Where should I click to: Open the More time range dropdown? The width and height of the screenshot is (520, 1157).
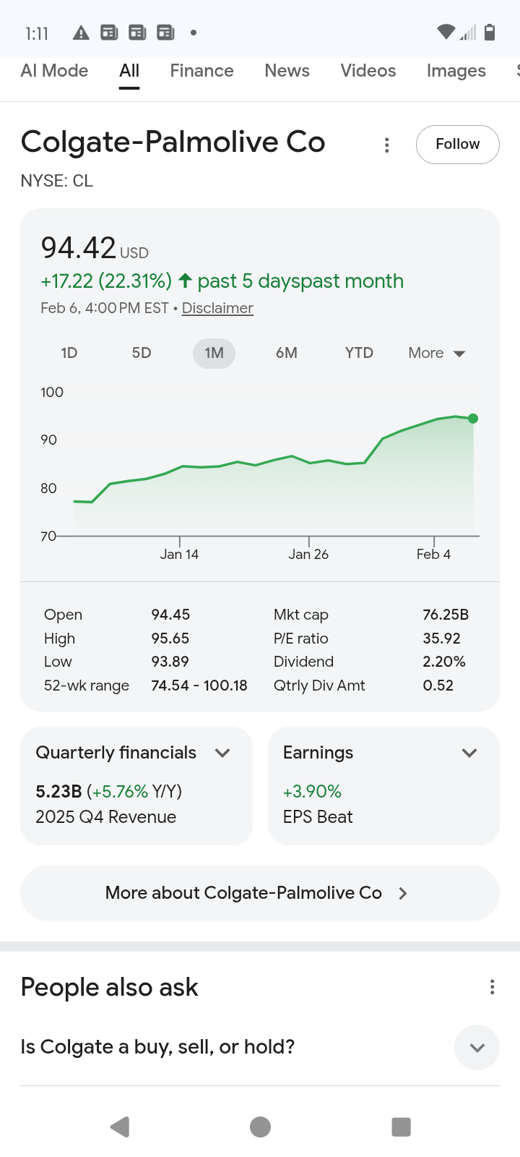pos(436,353)
